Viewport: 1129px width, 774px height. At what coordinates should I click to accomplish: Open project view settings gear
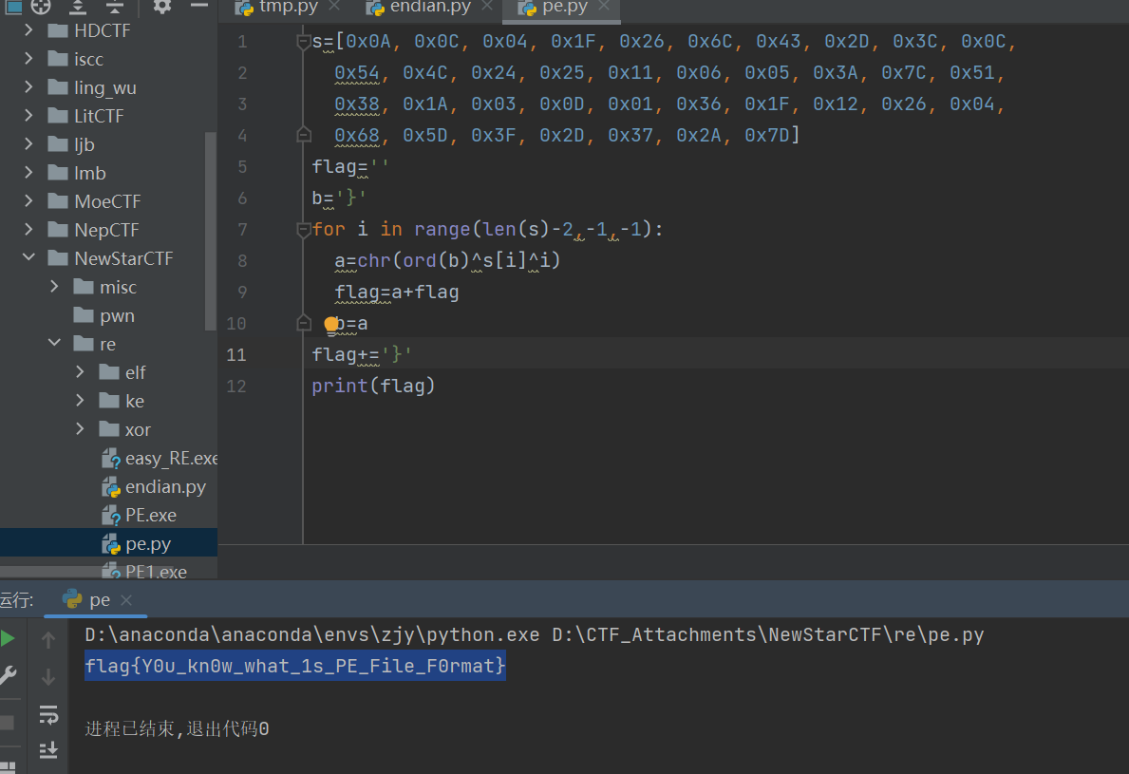pyautogui.click(x=162, y=7)
